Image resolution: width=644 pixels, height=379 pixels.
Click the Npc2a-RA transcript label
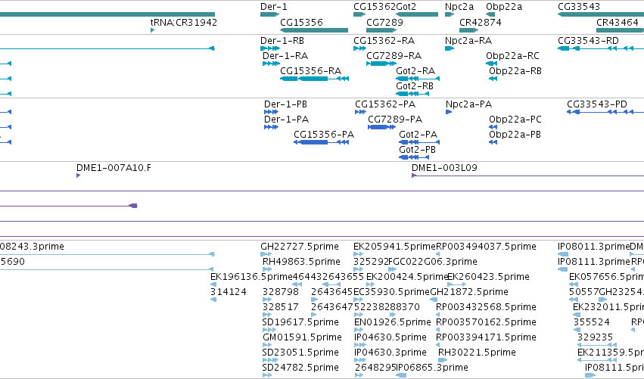click(x=468, y=41)
